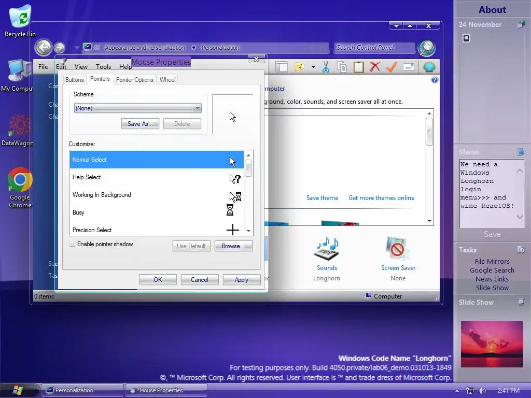Delete with the red X toolbar icon
The image size is (531, 398).
pyautogui.click(x=375, y=67)
